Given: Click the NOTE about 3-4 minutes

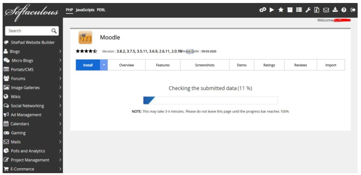Looking at the screenshot, I should [210, 111].
